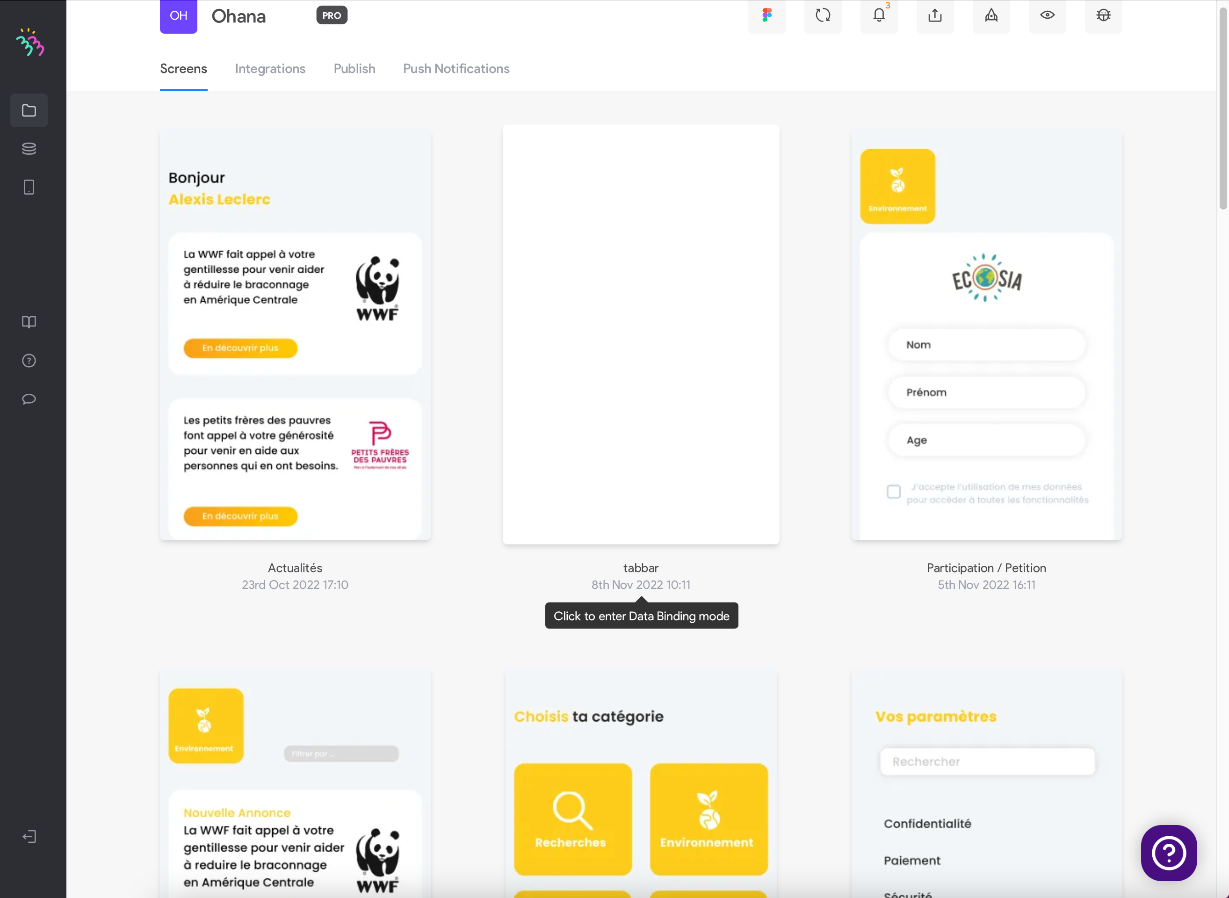
Task: Open the chat bubble icon in sidebar
Action: [x=29, y=399]
